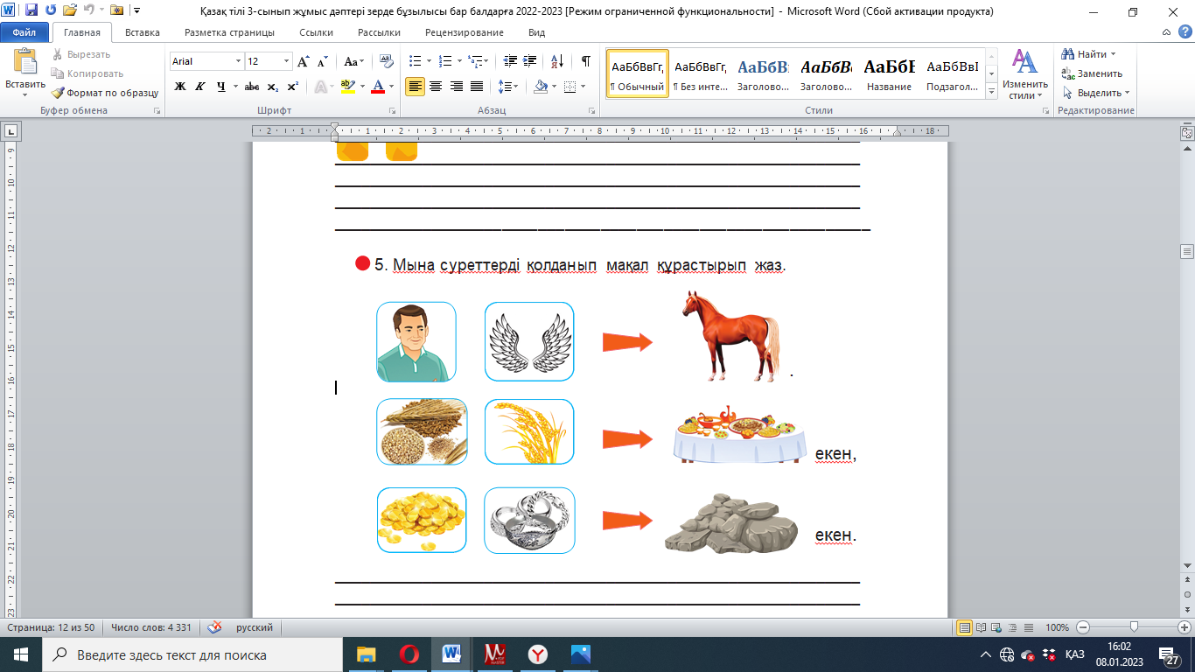Toggle superscript formatting
The width and height of the screenshot is (1195, 672).
point(293,87)
